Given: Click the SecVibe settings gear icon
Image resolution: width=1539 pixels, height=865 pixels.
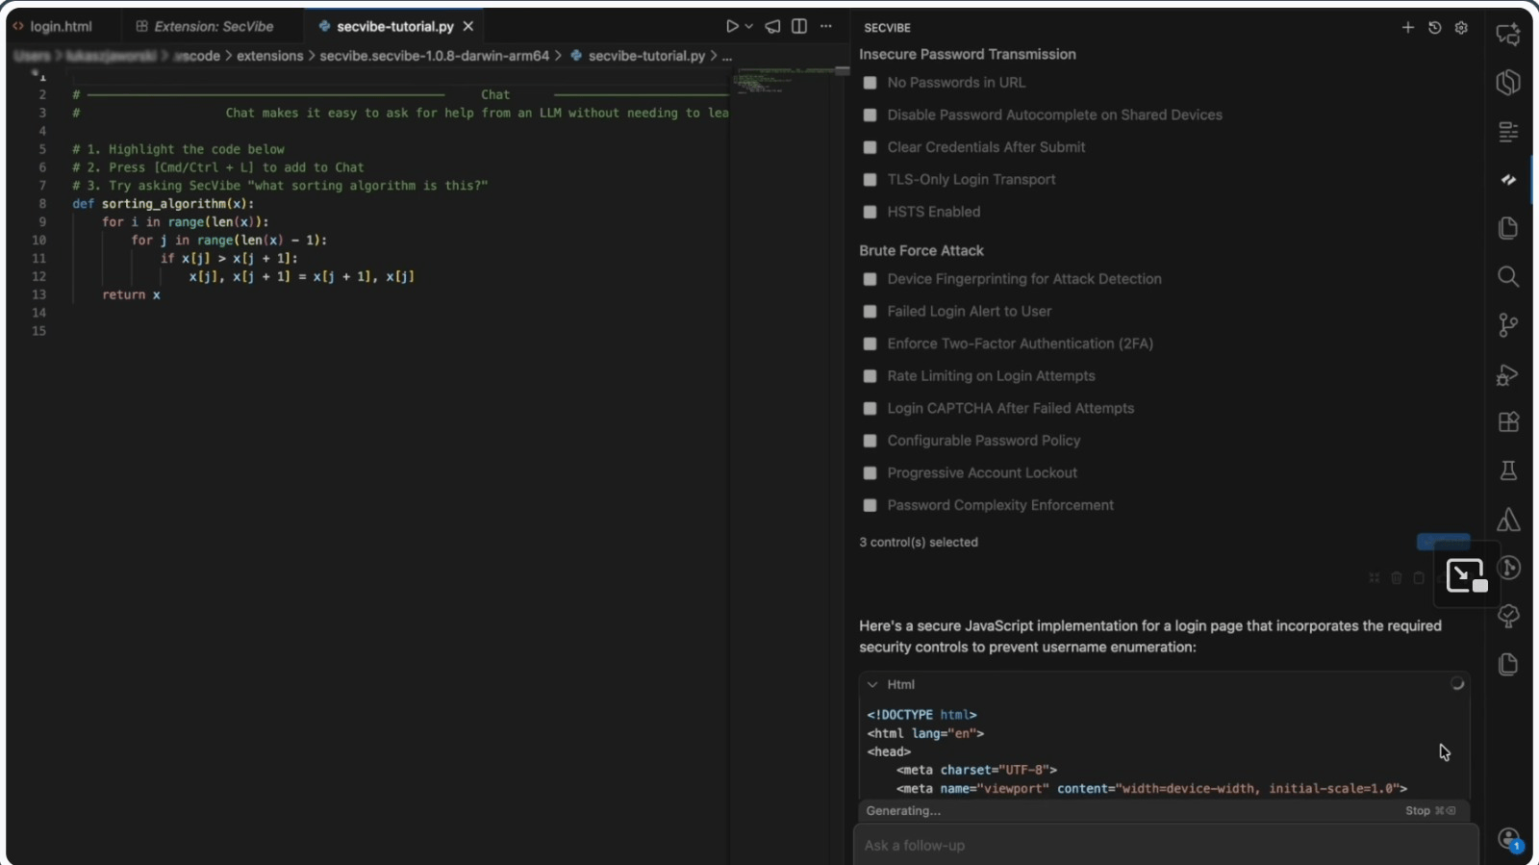Looking at the screenshot, I should [x=1461, y=28].
